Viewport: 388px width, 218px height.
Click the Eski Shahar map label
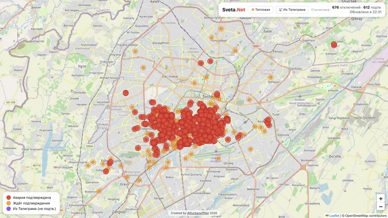tap(170, 76)
